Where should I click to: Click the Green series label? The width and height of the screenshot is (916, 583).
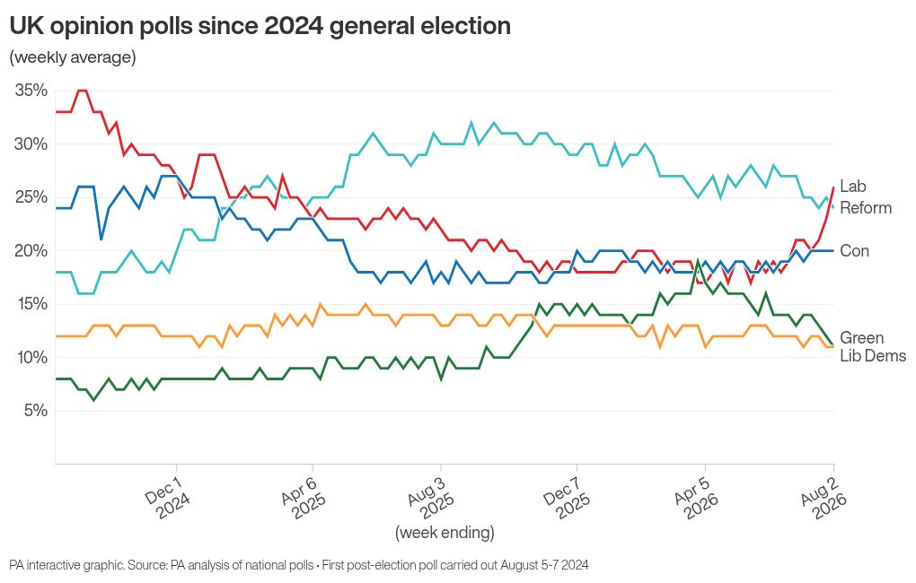[862, 338]
